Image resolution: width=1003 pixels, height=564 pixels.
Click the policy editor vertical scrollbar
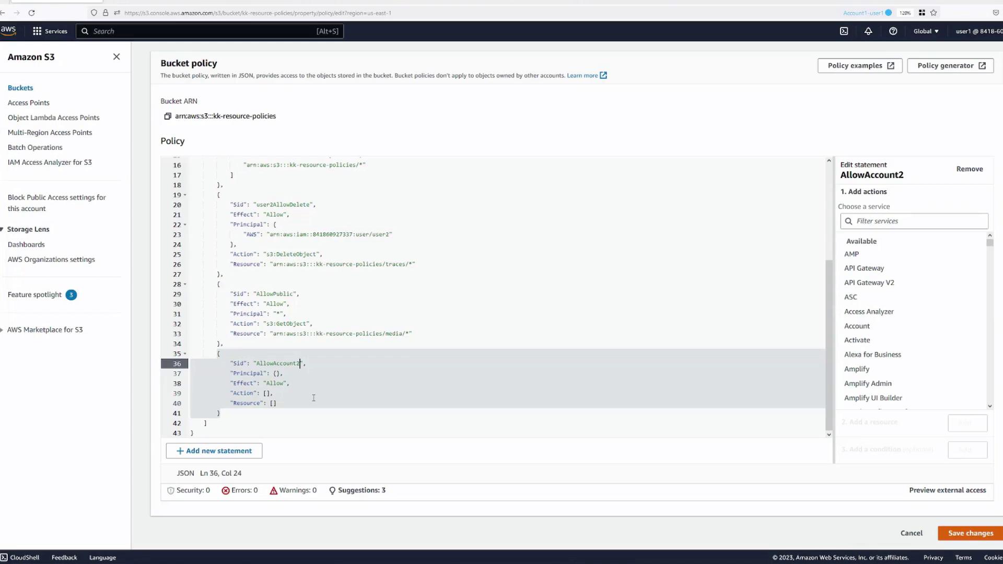[829, 345]
